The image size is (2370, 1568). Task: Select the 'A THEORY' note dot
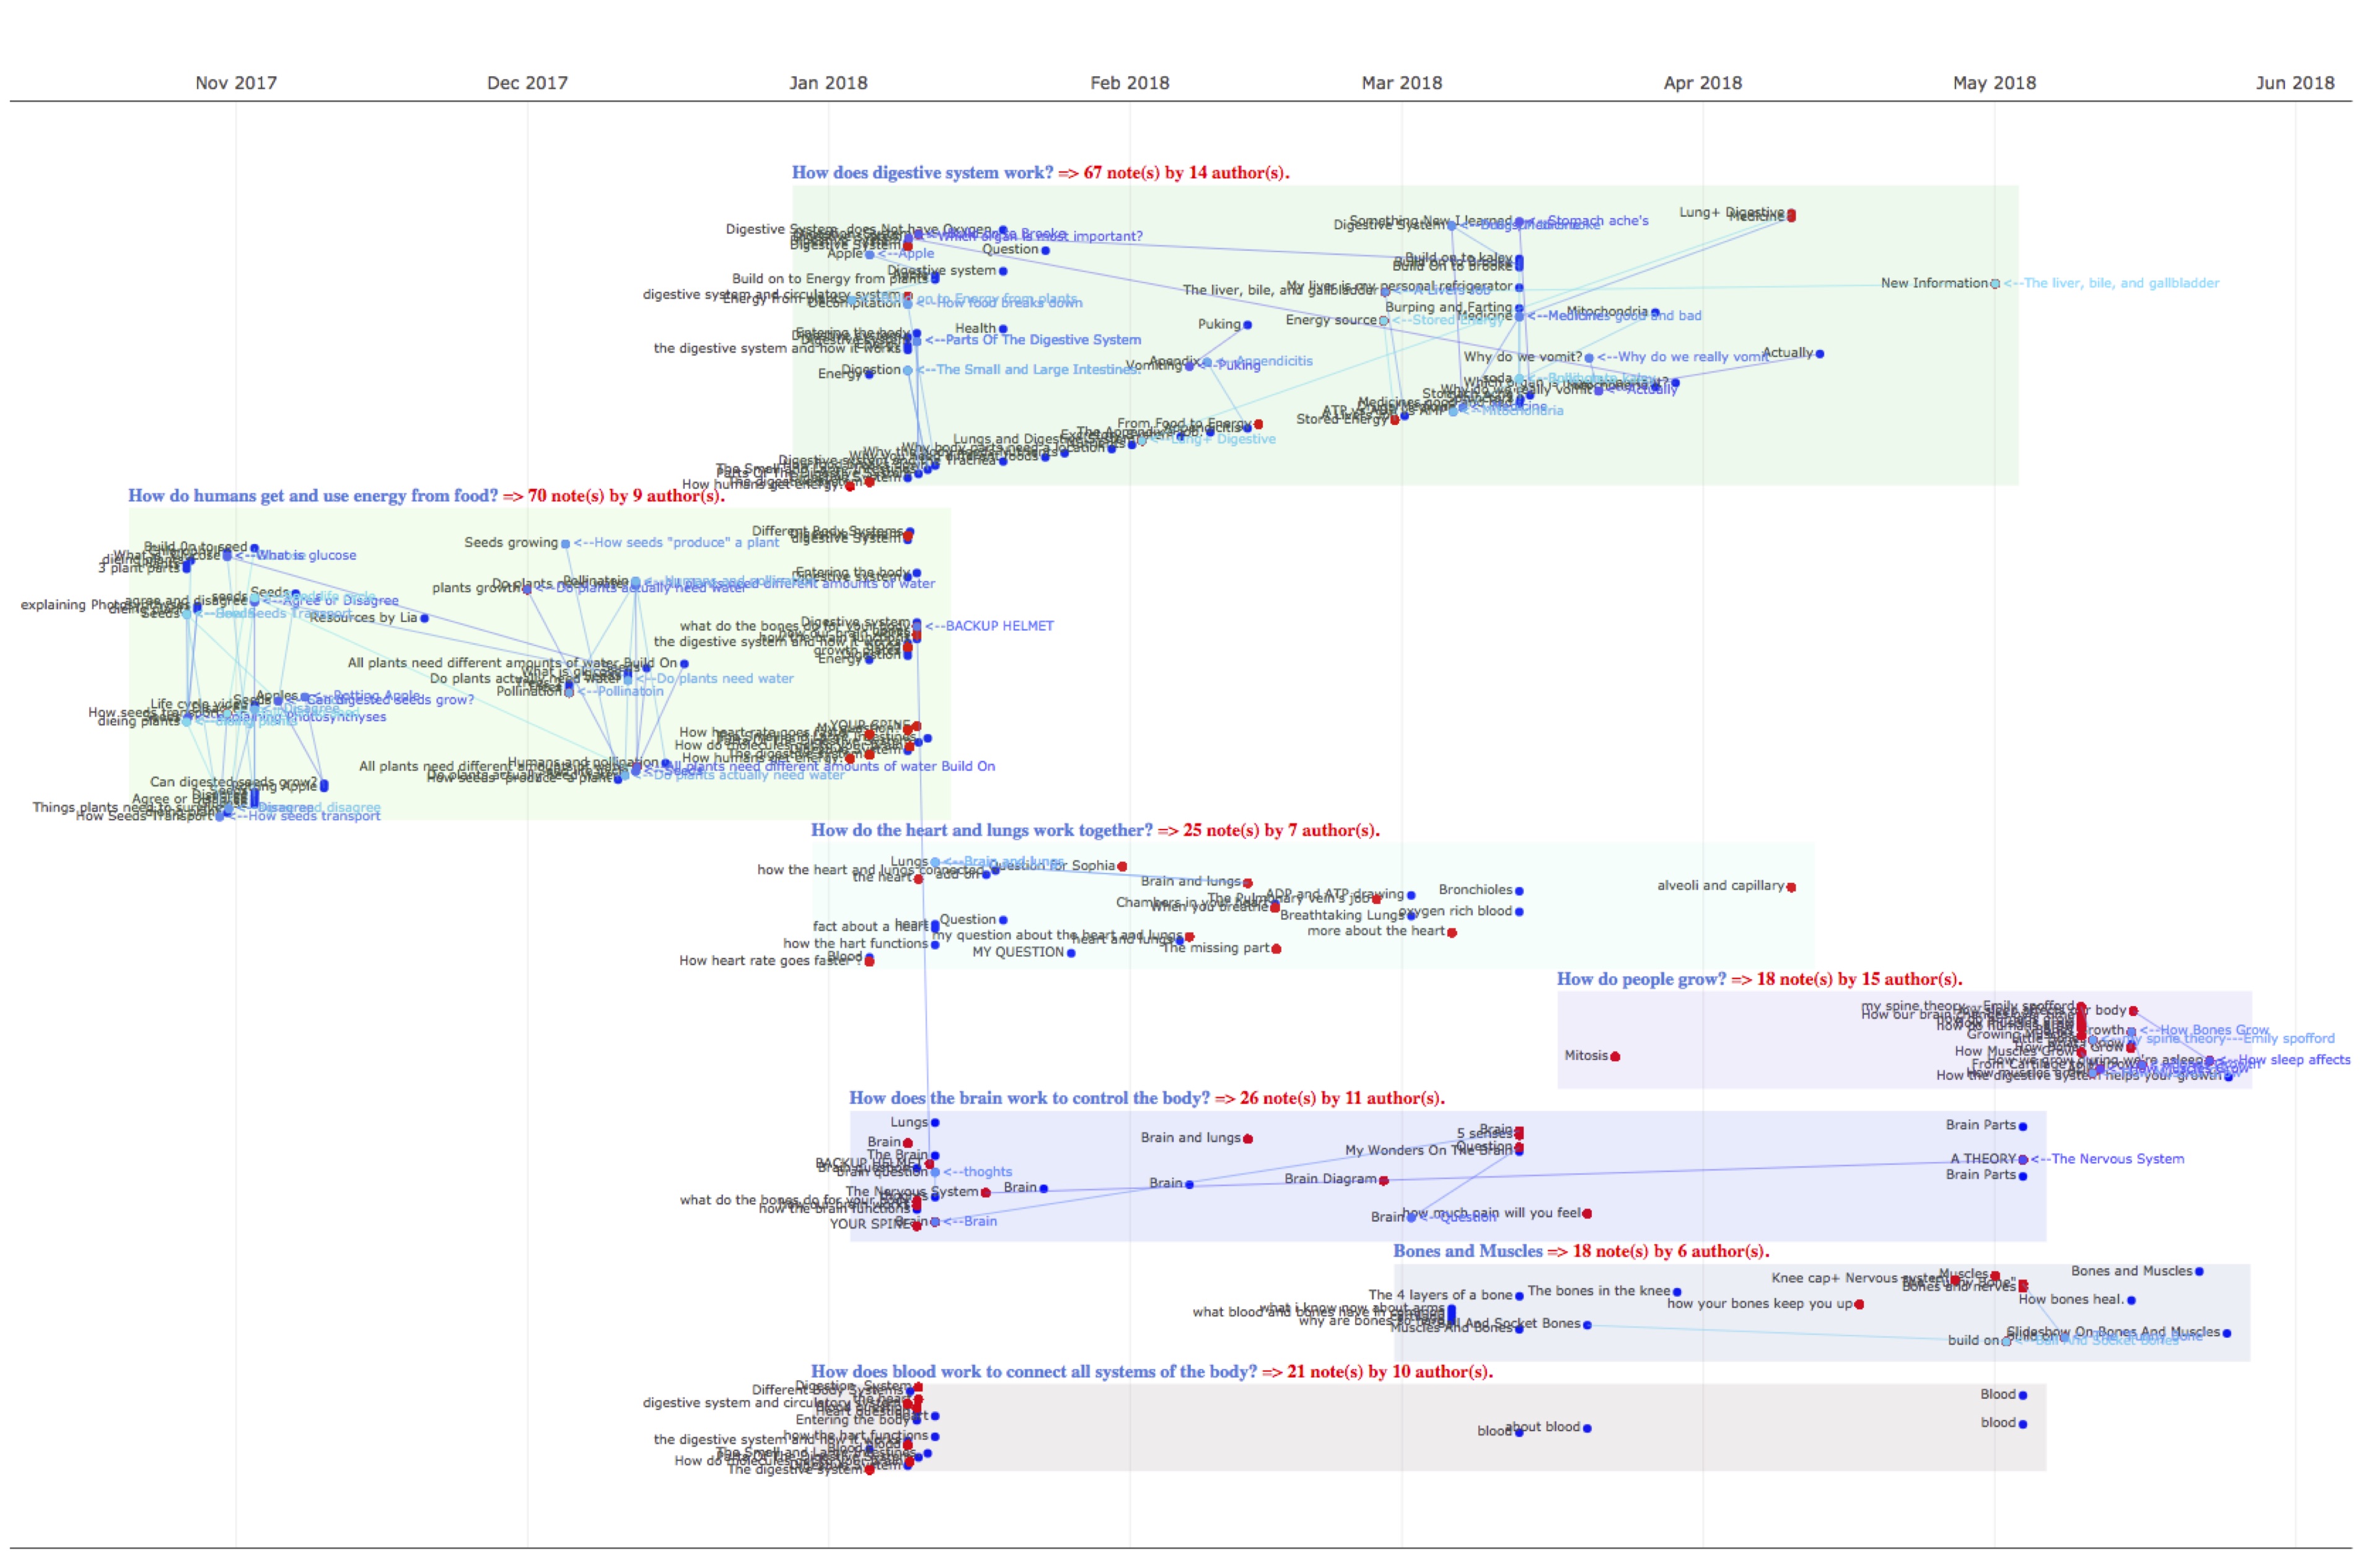2023,1160
